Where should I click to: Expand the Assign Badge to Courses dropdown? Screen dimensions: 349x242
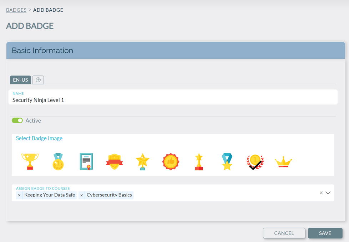click(328, 192)
